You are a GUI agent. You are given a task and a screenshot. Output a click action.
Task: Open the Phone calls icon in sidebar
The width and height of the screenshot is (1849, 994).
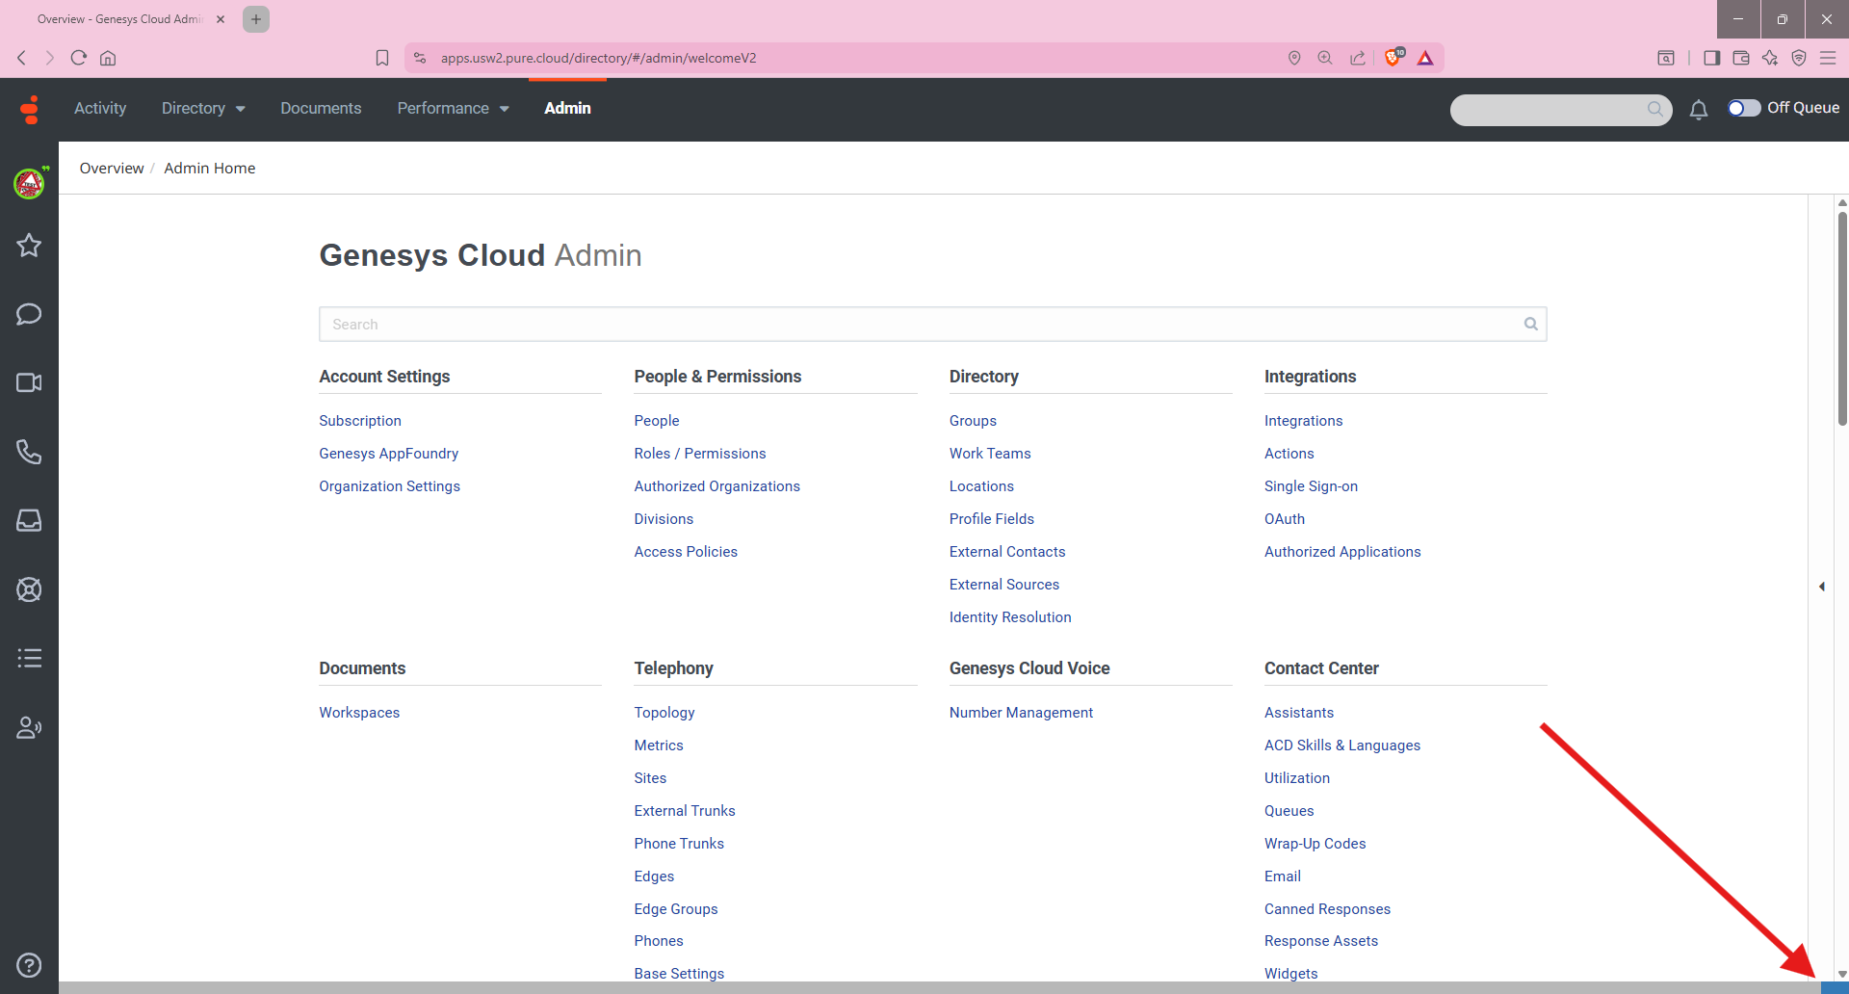[29, 452]
